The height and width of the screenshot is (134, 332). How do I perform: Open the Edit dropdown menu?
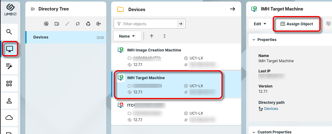[260, 24]
